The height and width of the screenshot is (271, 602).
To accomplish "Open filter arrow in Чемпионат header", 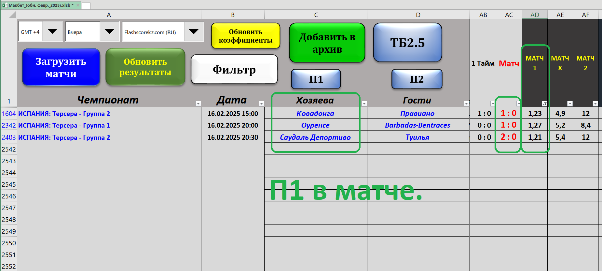I will pyautogui.click(x=197, y=104).
